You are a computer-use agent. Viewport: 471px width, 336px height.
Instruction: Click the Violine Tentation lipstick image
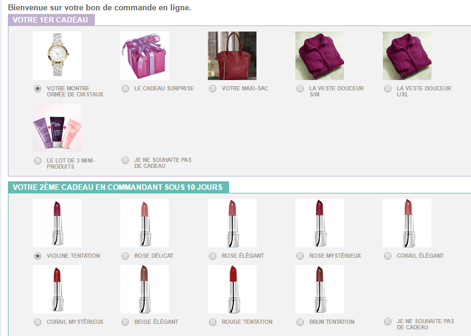pos(57,223)
